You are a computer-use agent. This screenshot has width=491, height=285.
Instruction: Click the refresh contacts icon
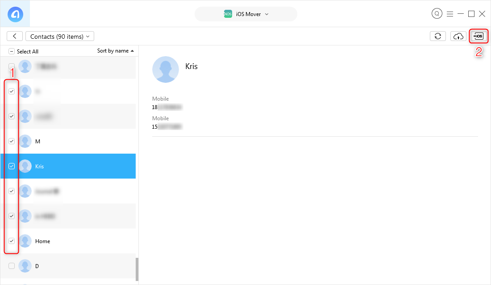437,36
